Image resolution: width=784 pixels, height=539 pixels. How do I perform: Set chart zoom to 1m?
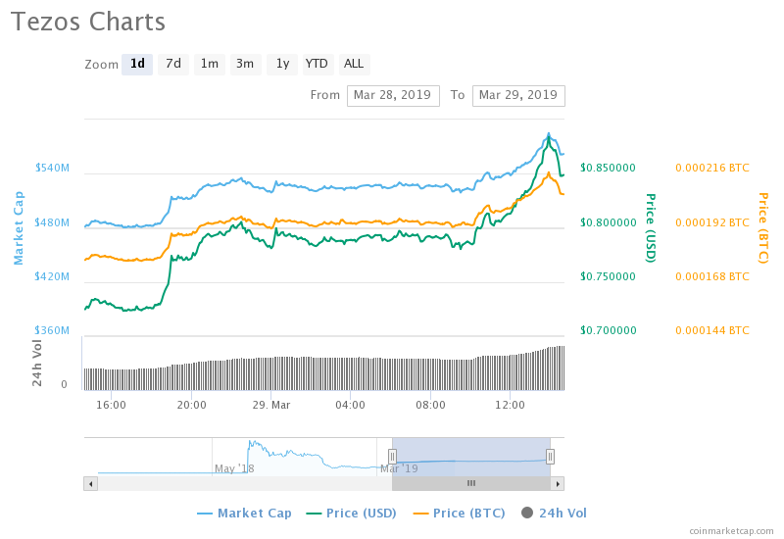coord(210,64)
